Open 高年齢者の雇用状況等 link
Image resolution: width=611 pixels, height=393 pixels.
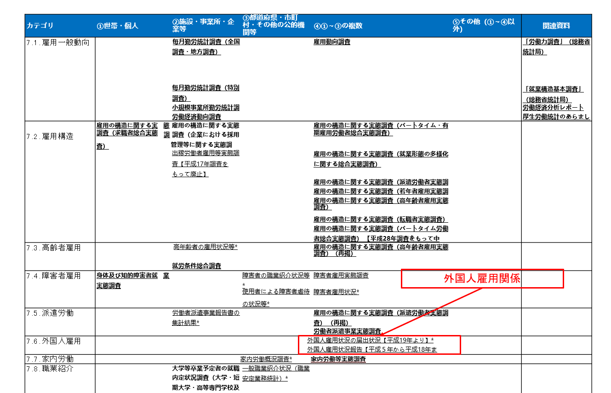tap(205, 247)
